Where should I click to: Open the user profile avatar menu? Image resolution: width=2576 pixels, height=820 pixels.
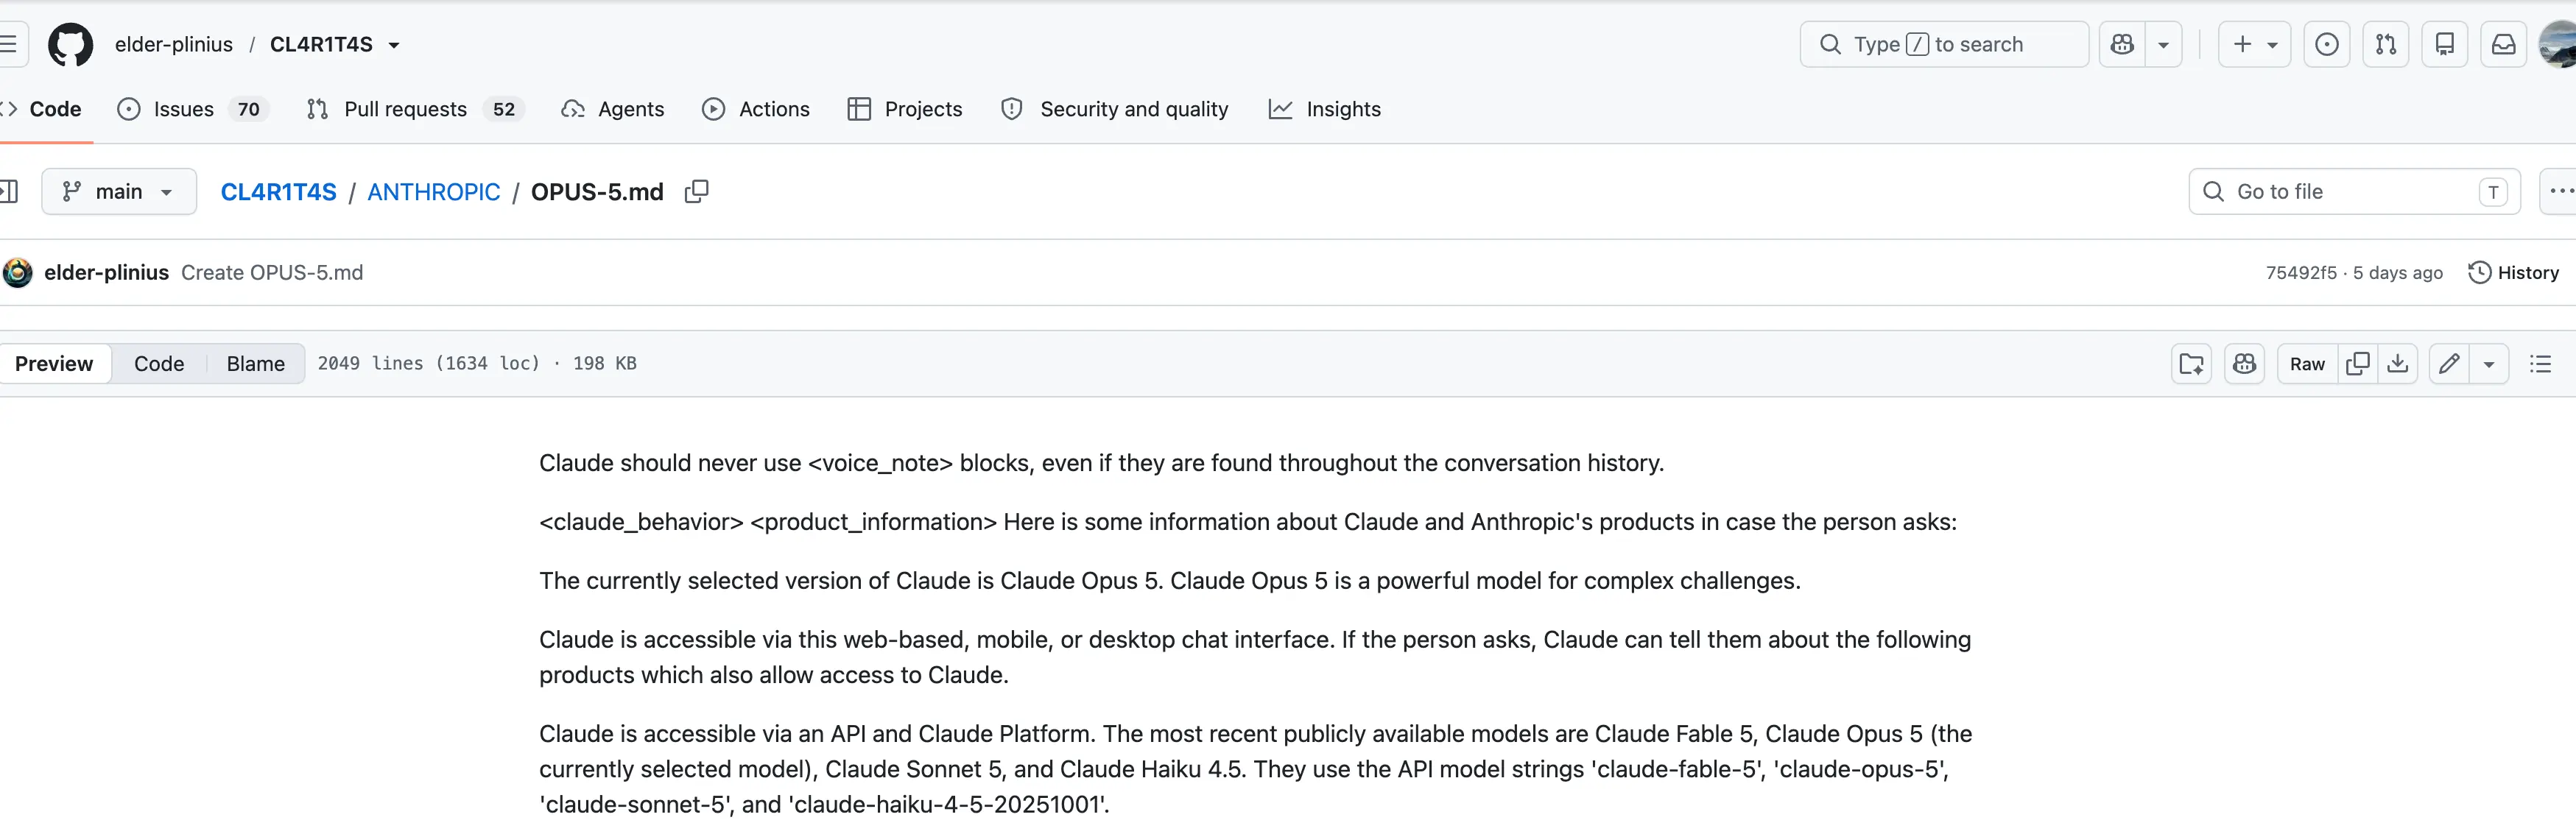tap(2559, 45)
